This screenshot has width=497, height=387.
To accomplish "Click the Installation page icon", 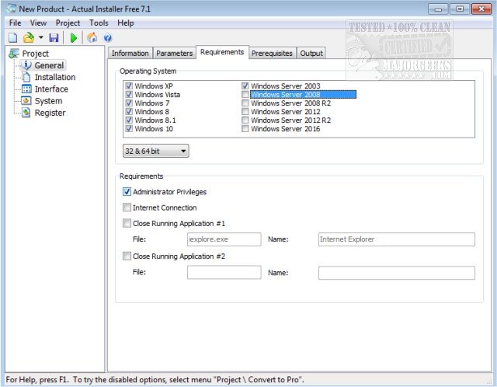I will coord(26,77).
